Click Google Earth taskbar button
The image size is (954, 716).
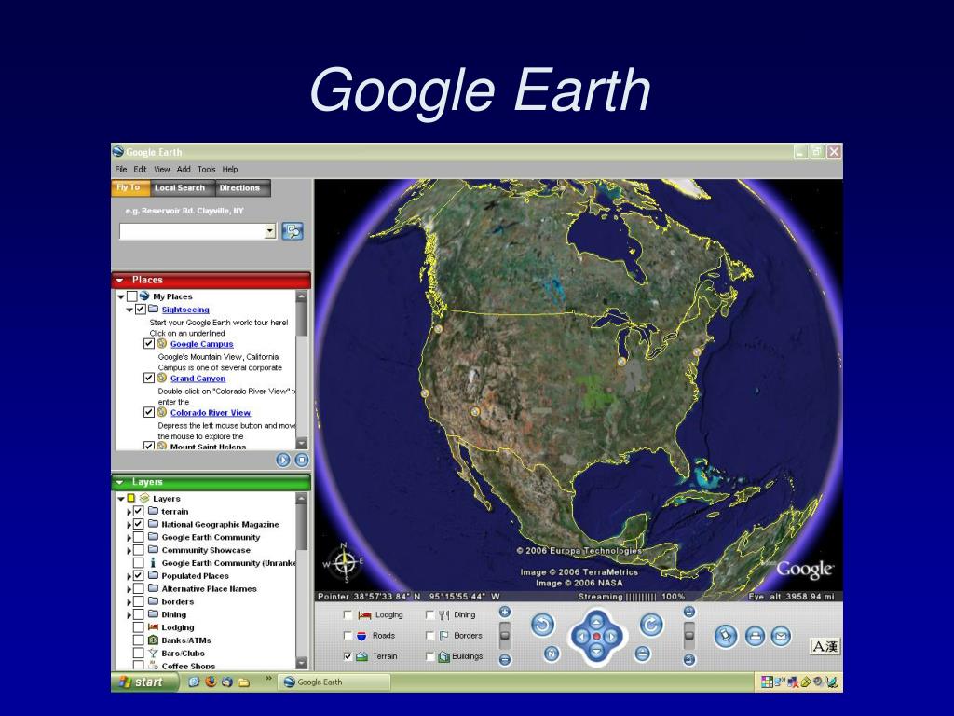(334, 682)
